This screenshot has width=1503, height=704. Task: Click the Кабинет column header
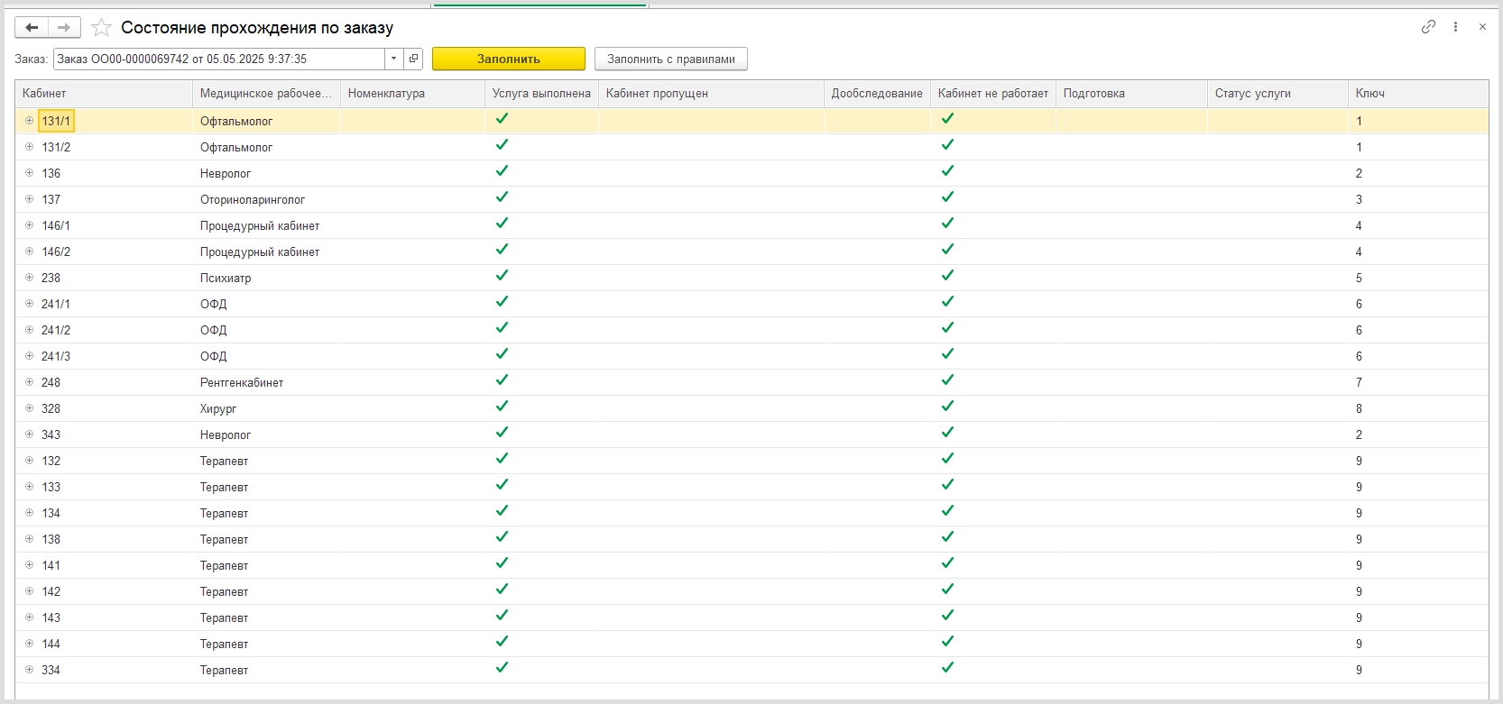(103, 94)
